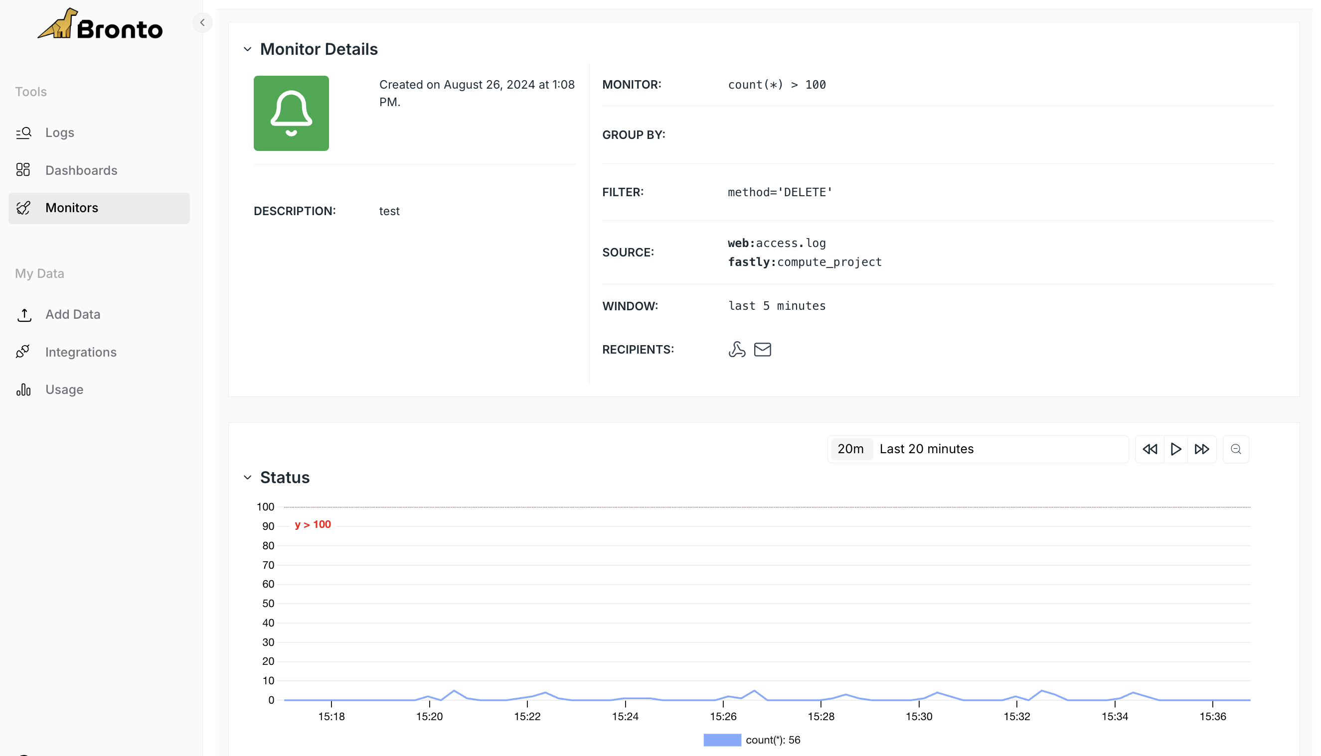Viewport: 1321px width, 756px height.
Task: Open Add Data page
Action: click(72, 314)
